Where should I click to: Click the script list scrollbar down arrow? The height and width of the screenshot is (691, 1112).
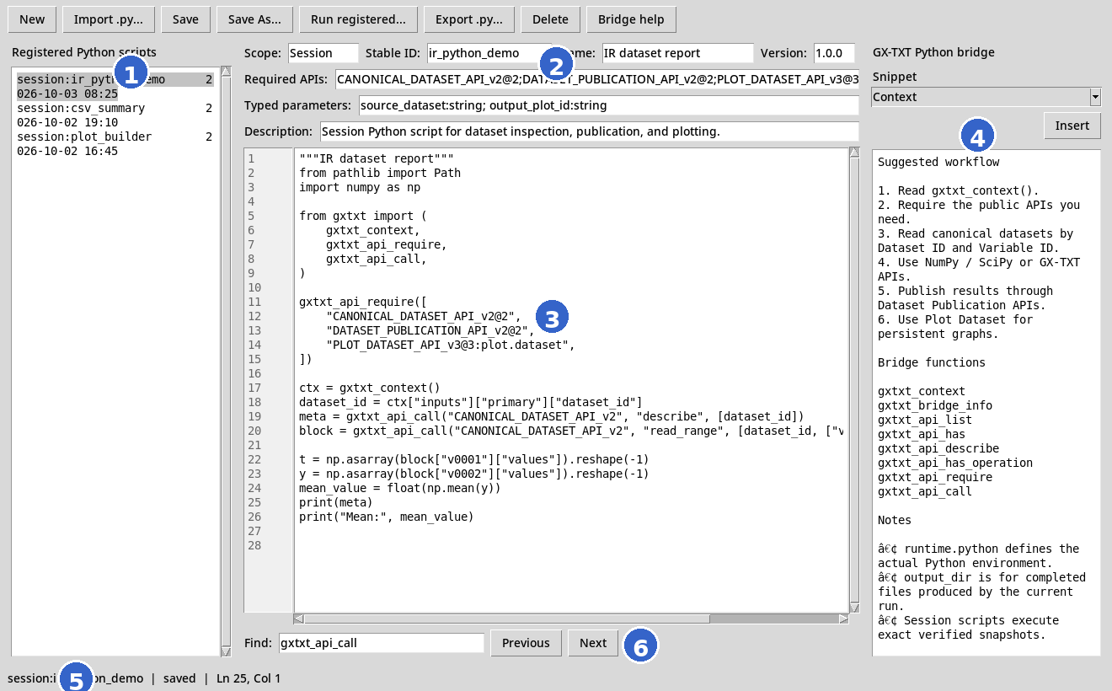point(226,651)
